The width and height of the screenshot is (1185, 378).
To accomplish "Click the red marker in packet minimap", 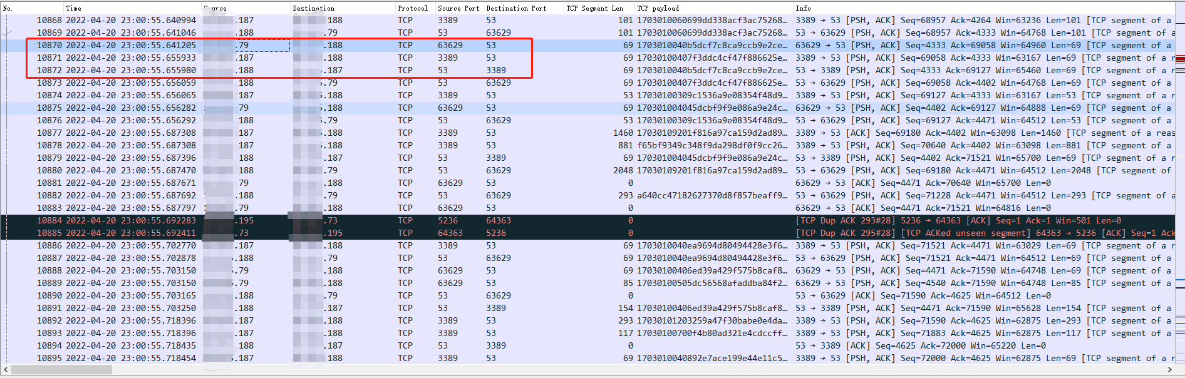I will click(x=1180, y=59).
